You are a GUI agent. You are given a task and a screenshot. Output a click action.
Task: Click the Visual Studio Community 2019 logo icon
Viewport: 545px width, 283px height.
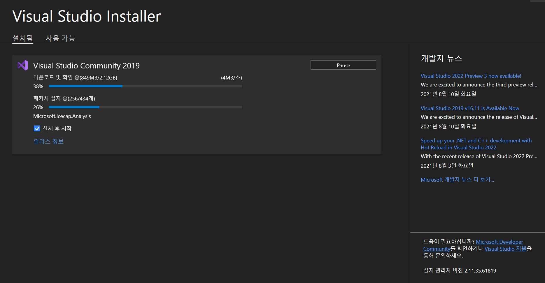click(x=23, y=65)
